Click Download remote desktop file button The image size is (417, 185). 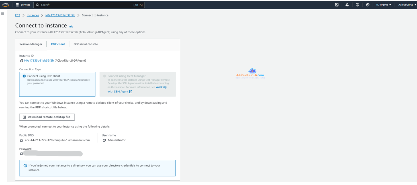click(47, 117)
